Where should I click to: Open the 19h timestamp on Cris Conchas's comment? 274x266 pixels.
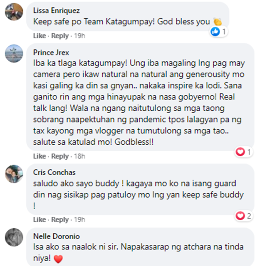coord(80,220)
